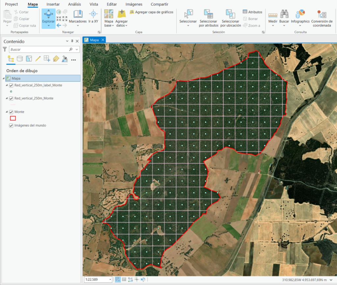Open Seleccionar por atributos
This screenshot has height=285, width=337.
pos(208,18)
